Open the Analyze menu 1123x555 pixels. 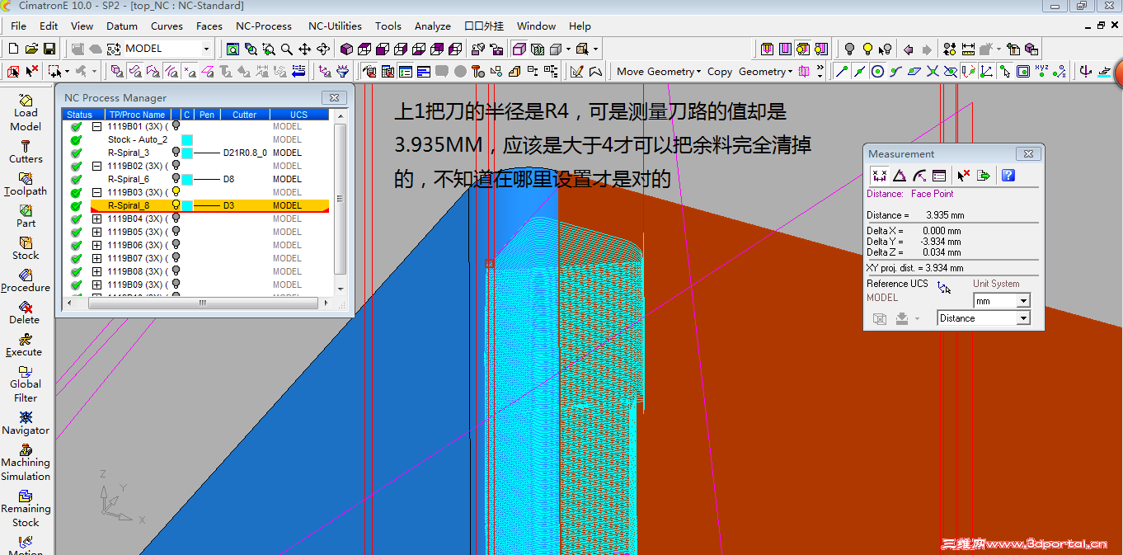432,26
